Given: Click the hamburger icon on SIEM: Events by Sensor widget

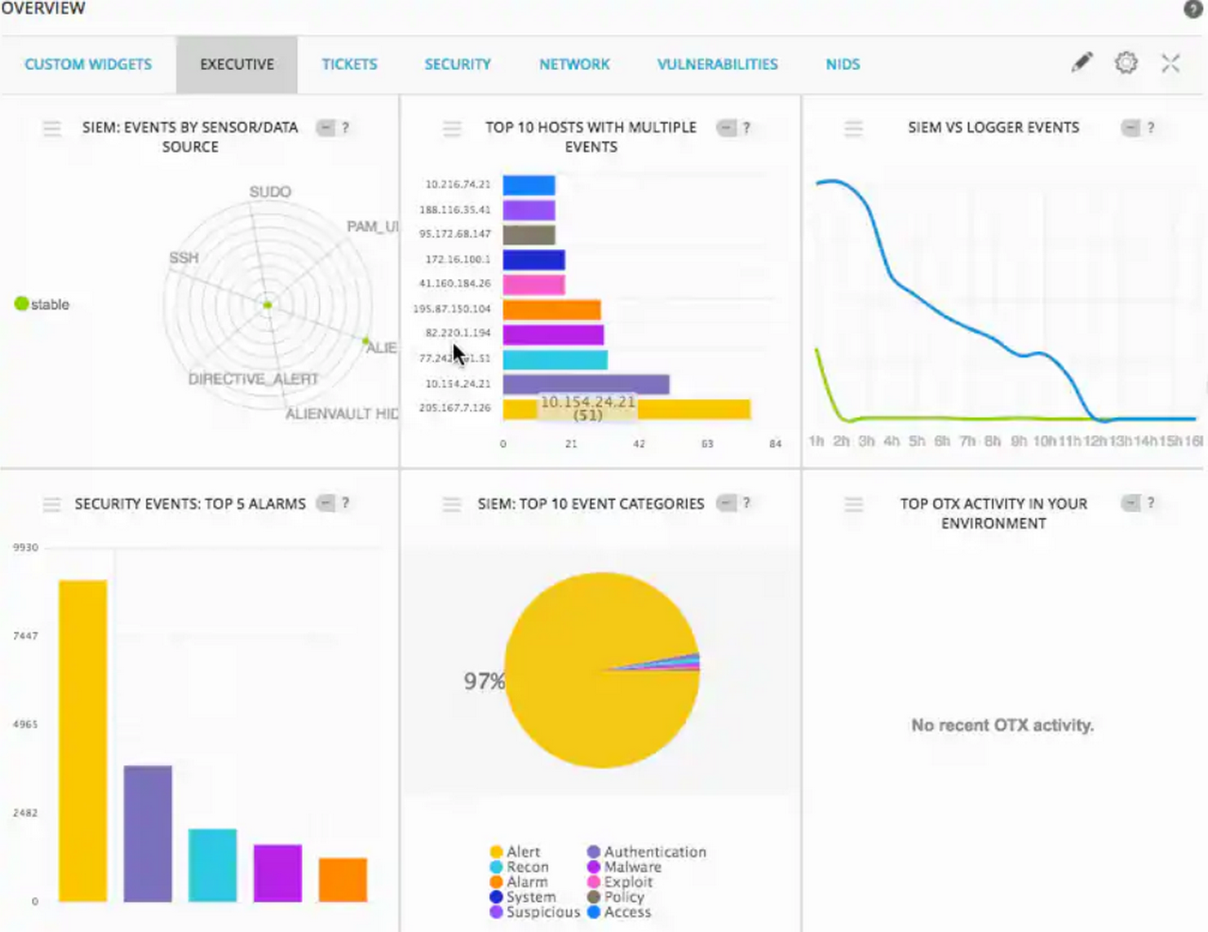Looking at the screenshot, I should (x=52, y=128).
